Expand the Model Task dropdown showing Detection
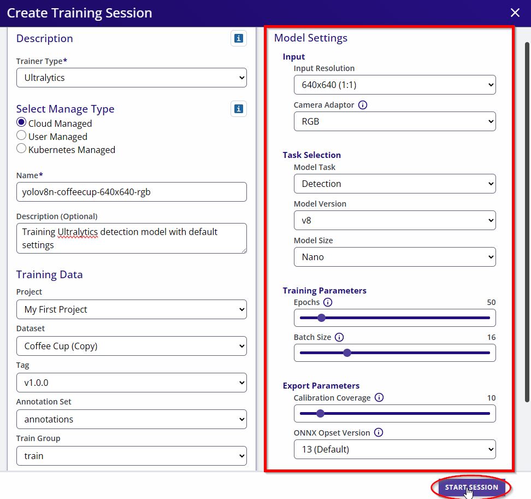 pos(394,184)
